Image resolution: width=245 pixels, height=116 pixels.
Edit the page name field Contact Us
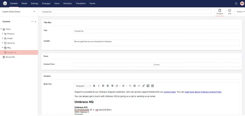(126, 12)
